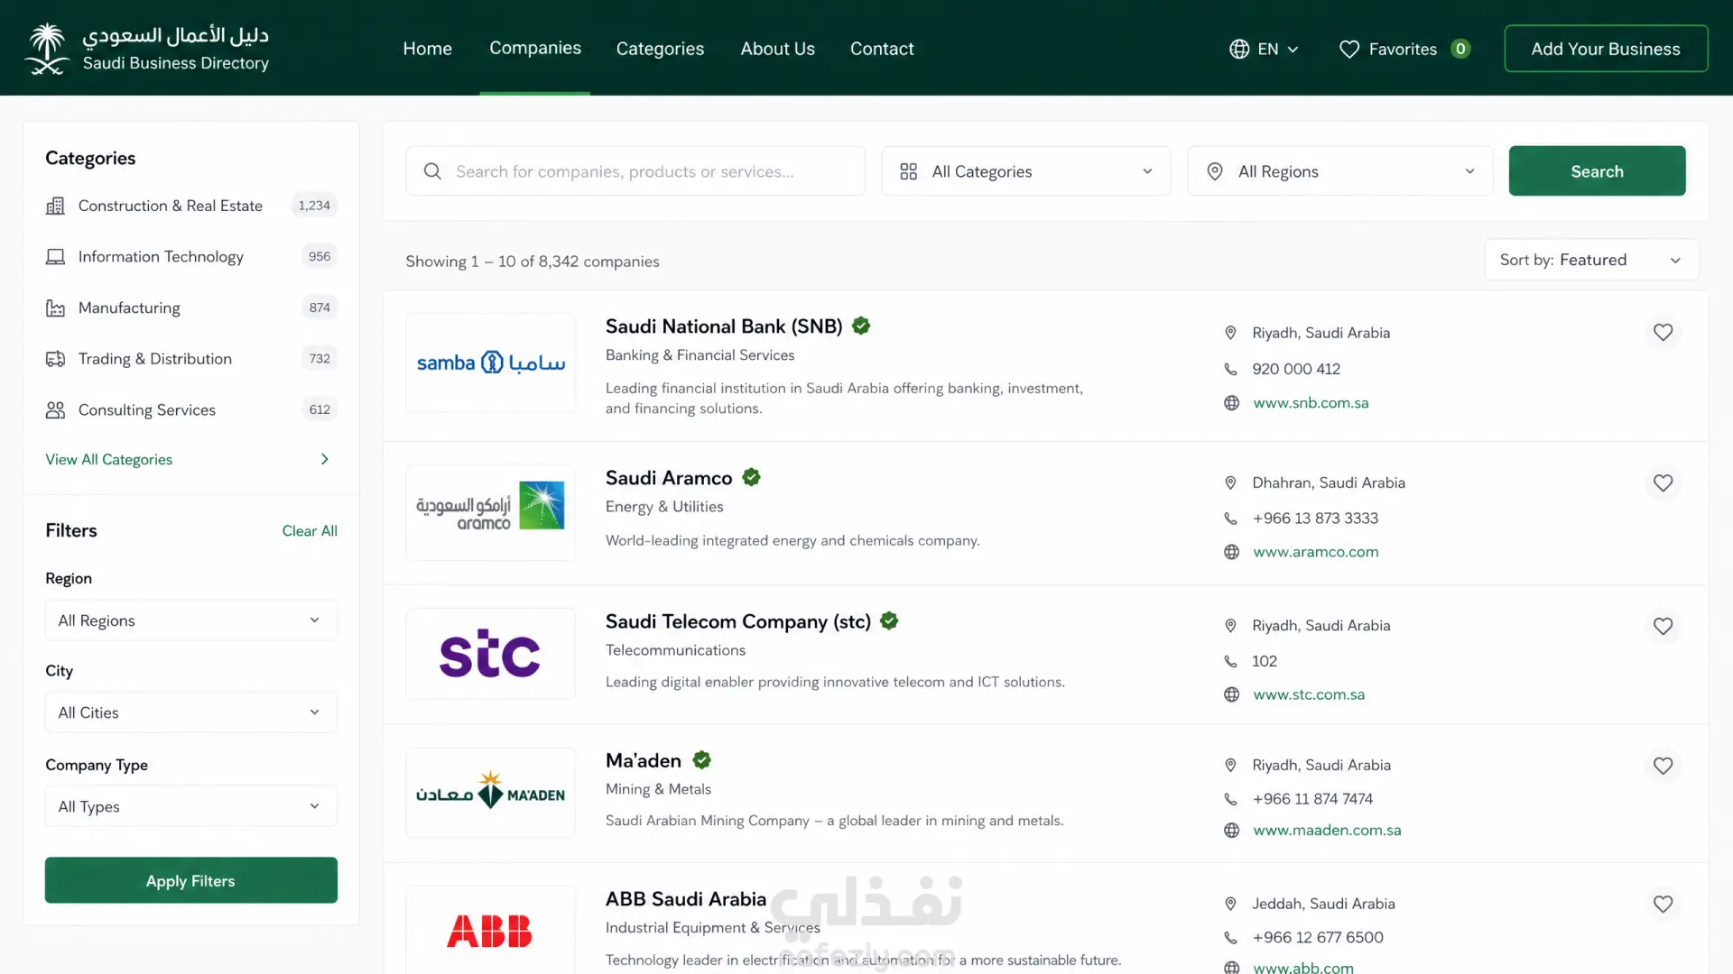Open the Region filter dropdown in sidebar
The height and width of the screenshot is (974, 1733).
[x=191, y=620]
